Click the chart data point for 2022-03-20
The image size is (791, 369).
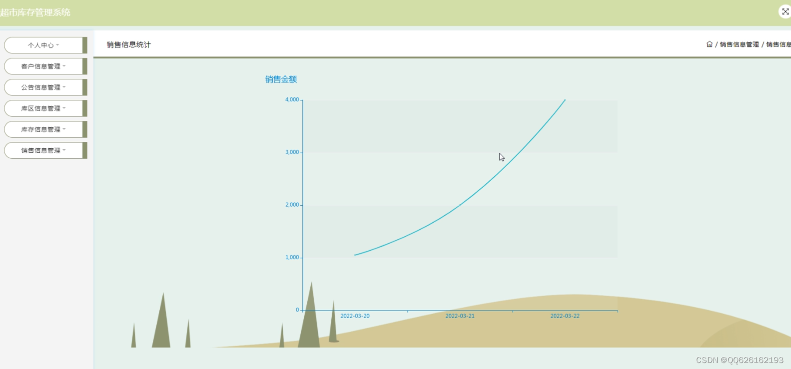[355, 255]
